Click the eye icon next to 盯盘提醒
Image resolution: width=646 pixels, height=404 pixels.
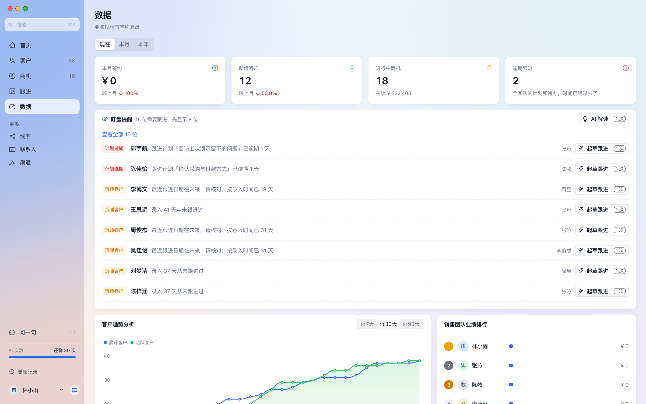105,119
